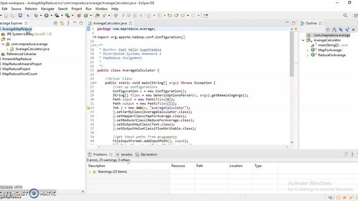358x201 pixels.
Task: Open the Window menu
Action: [x=101, y=9]
